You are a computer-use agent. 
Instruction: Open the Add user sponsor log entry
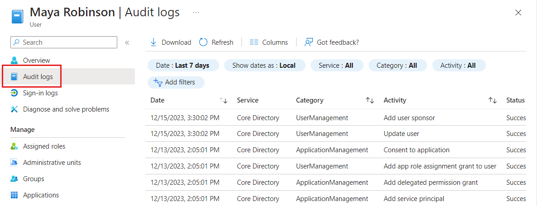click(409, 118)
